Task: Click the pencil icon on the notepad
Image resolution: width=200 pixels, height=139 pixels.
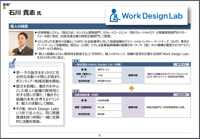Action: coord(13,62)
